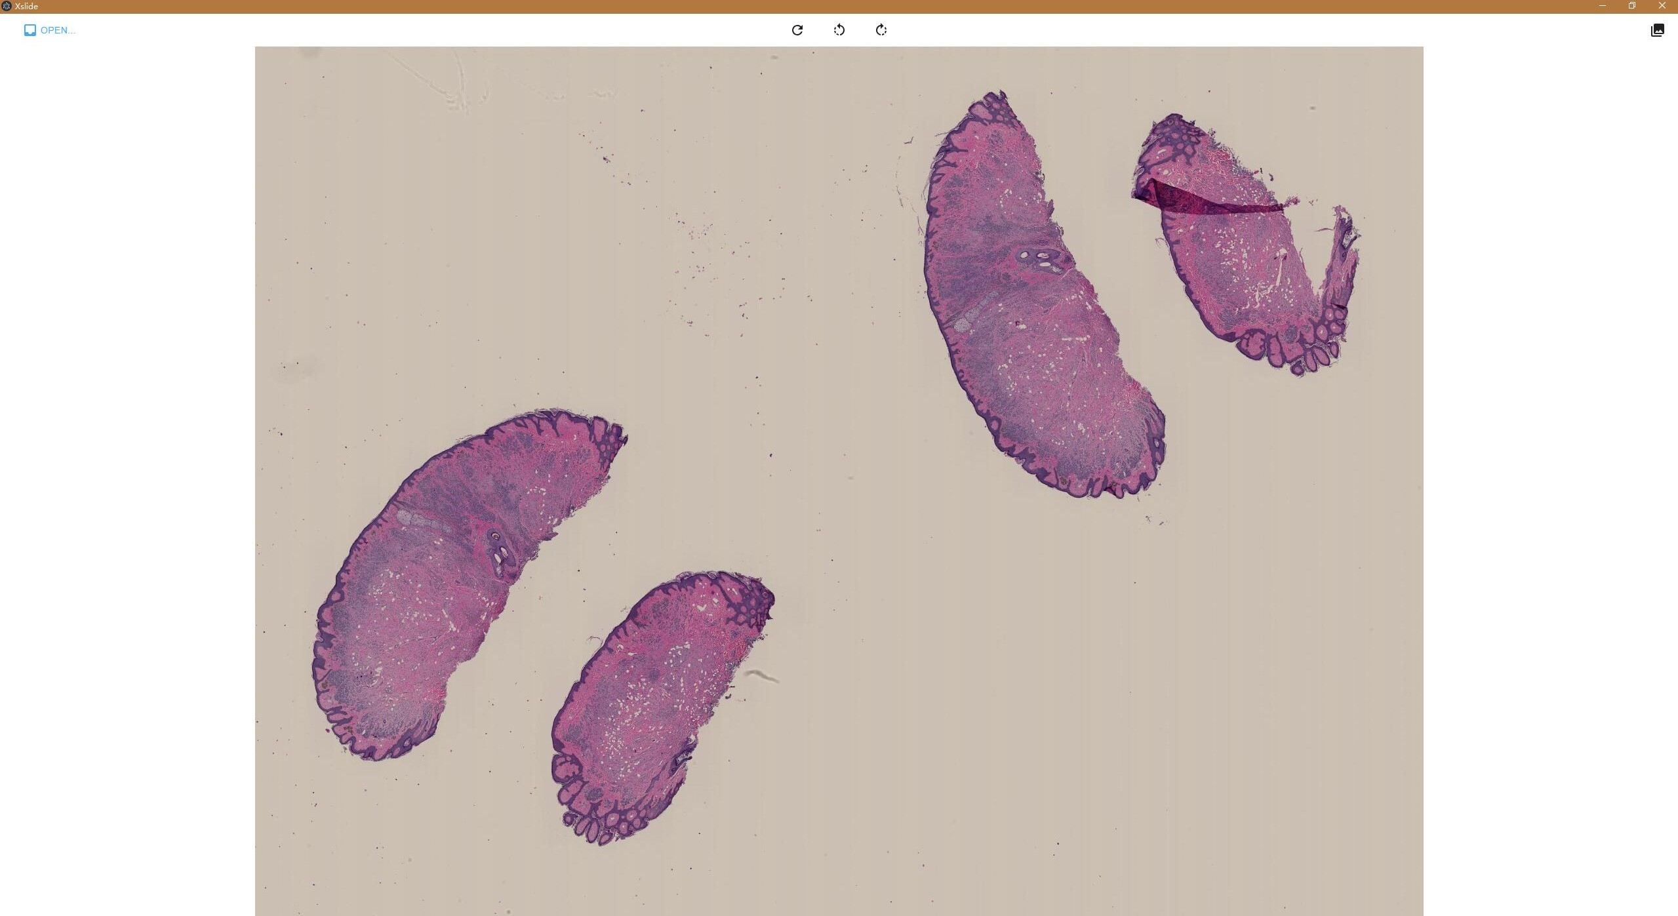Click the Xslide title text
1678x916 pixels.
[x=27, y=6]
